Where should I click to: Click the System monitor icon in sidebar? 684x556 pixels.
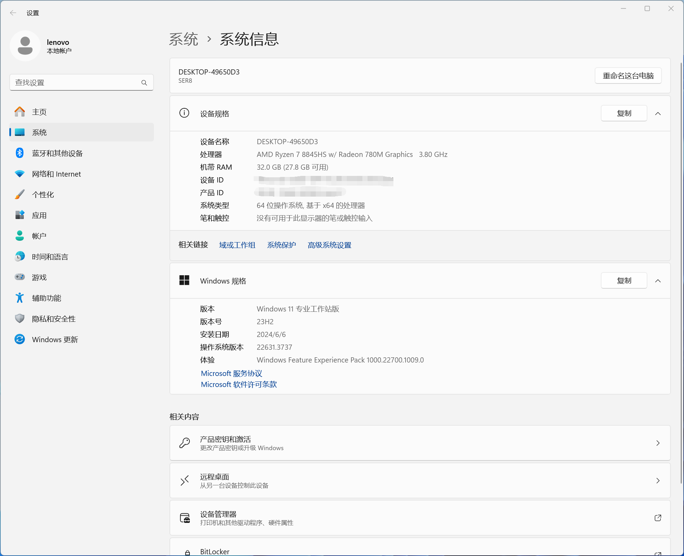pos(20,132)
